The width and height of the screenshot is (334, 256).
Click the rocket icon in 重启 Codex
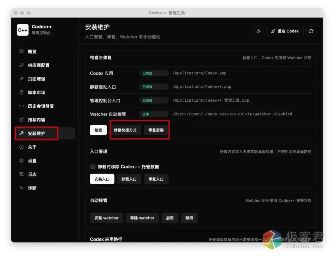(273, 31)
